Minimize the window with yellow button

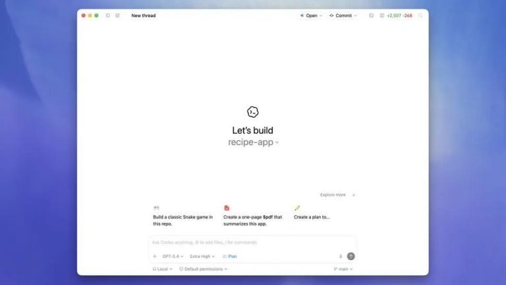[90, 16]
